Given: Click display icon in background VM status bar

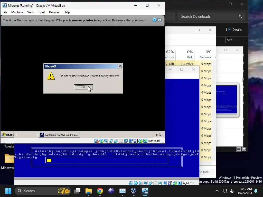Looking at the screenshot, I should click(160, 183).
